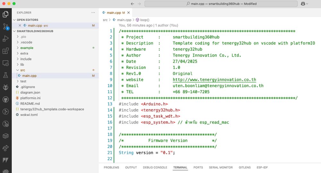Collapse the OPEN EDITORS section
The height and width of the screenshot is (173, 321).
coord(14,20)
